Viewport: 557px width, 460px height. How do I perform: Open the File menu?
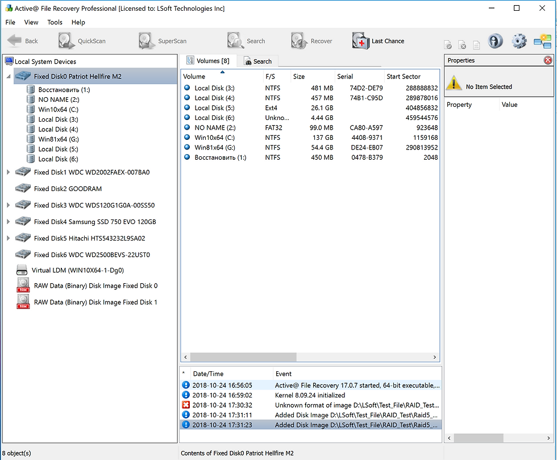10,22
